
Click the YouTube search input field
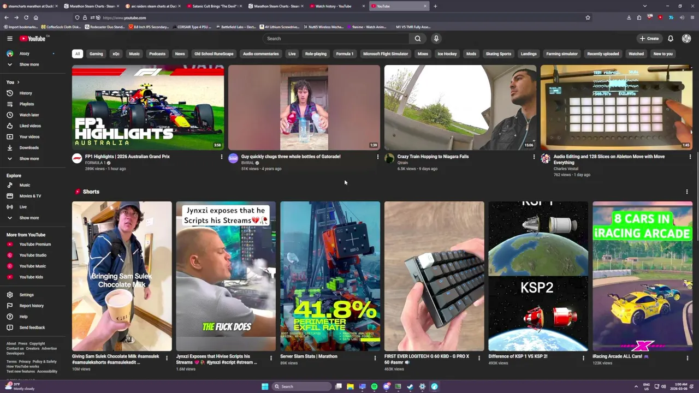[336, 38]
